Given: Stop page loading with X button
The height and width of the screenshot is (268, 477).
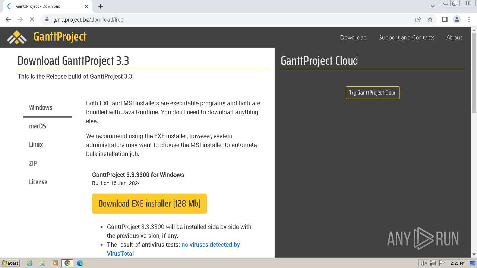Looking at the screenshot, I should point(32,19).
